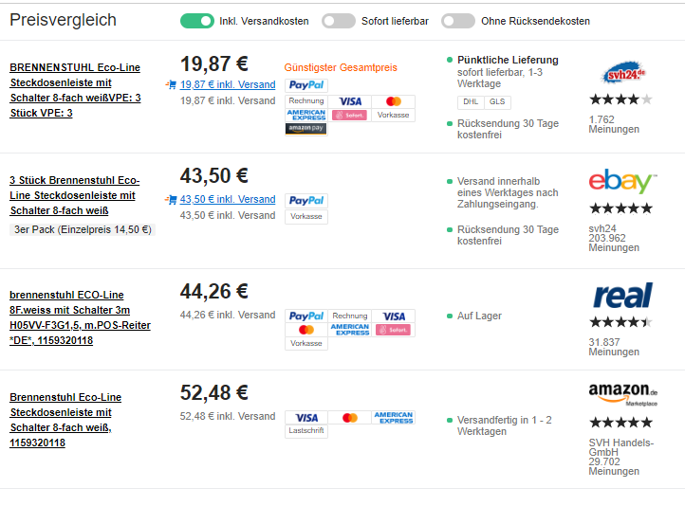Screen dimensions: 685x506
Task: Open the 3 Stück Brennenstuhl eBay offer title
Action: coord(75,195)
